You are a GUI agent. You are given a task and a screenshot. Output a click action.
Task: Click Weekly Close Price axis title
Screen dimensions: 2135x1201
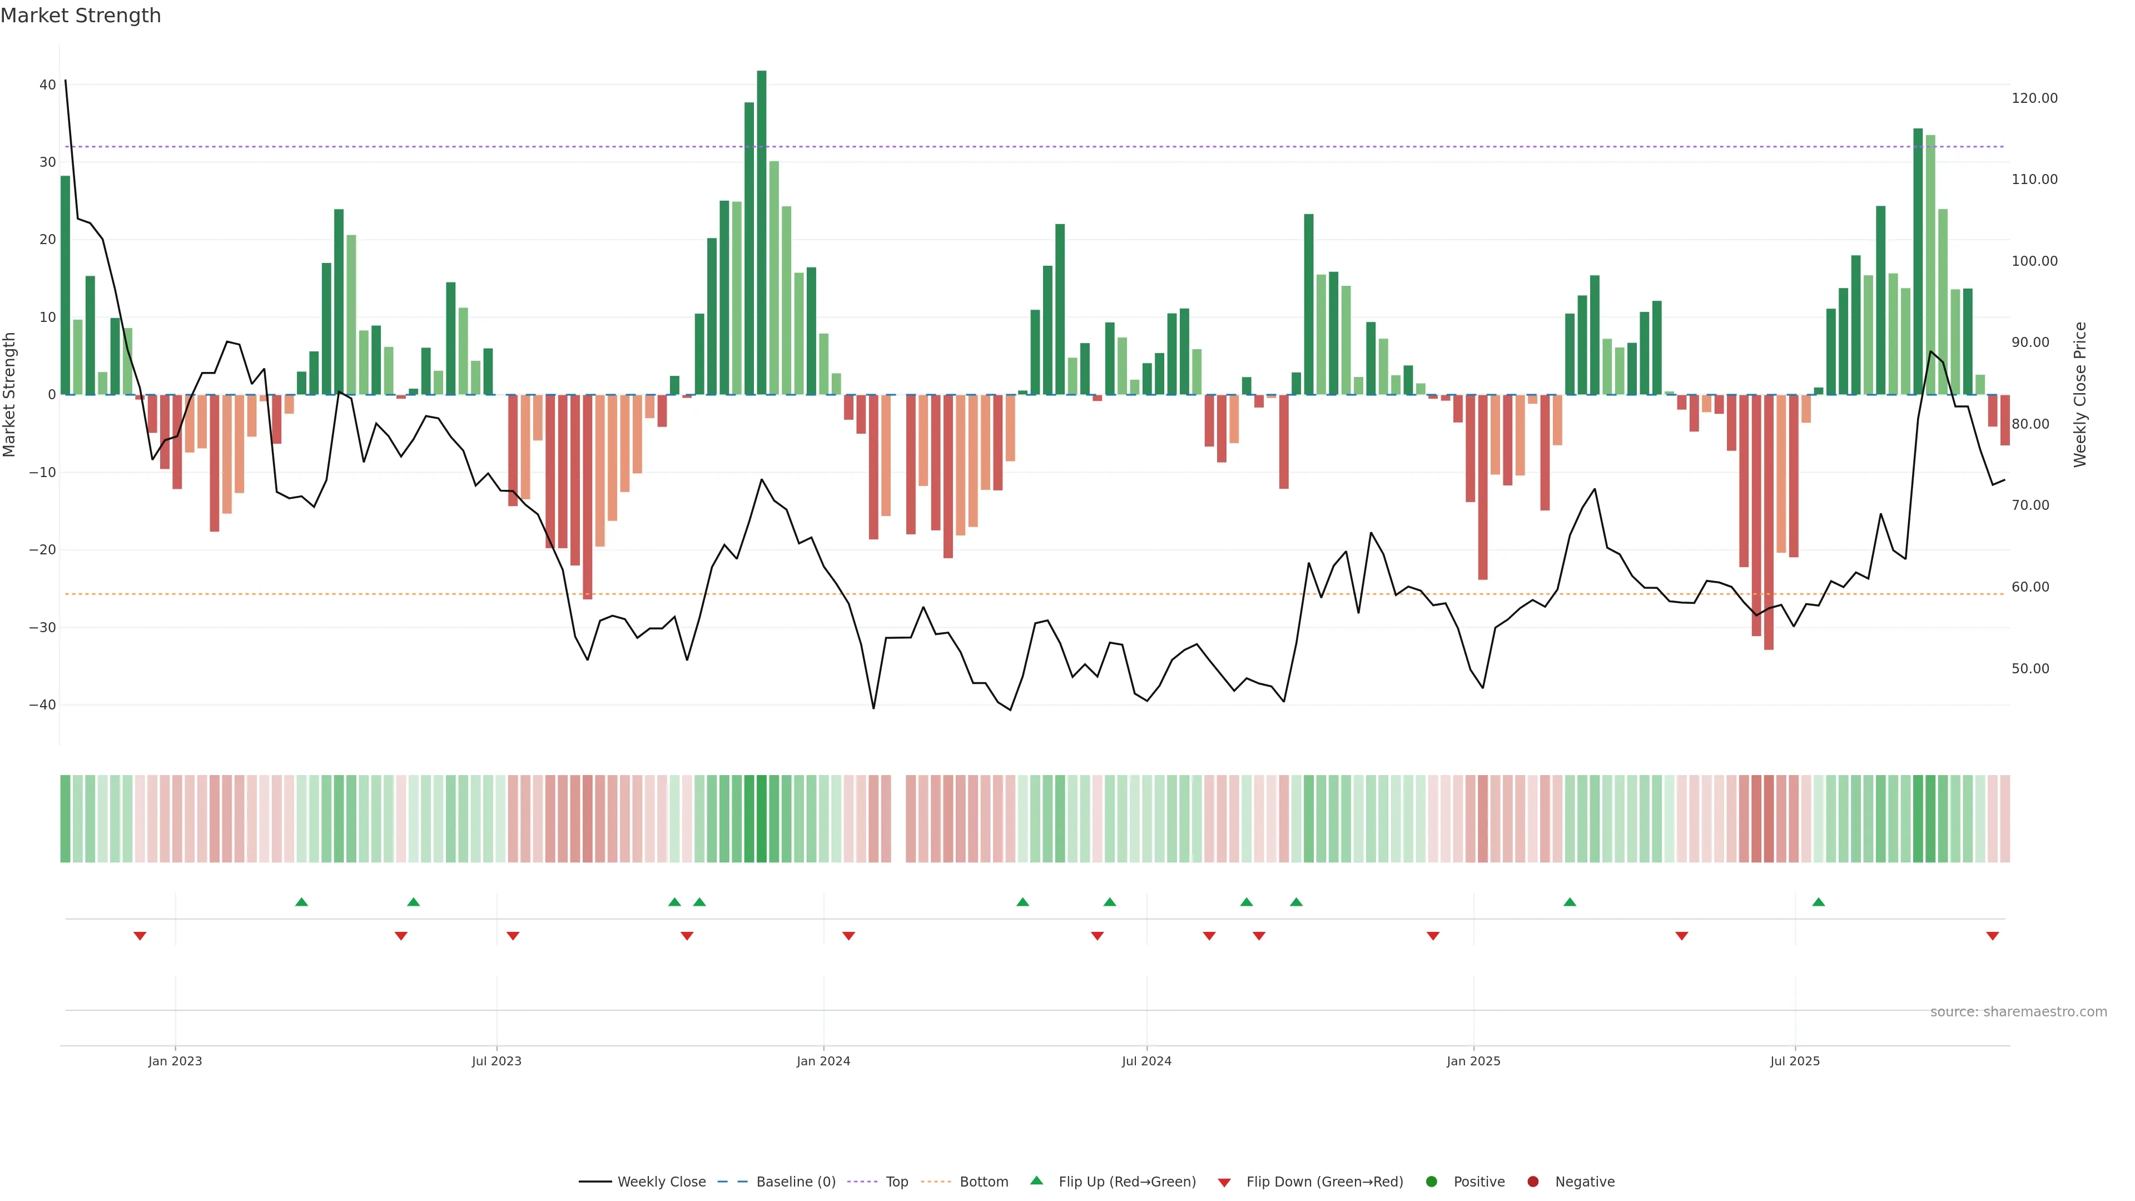point(2079,395)
